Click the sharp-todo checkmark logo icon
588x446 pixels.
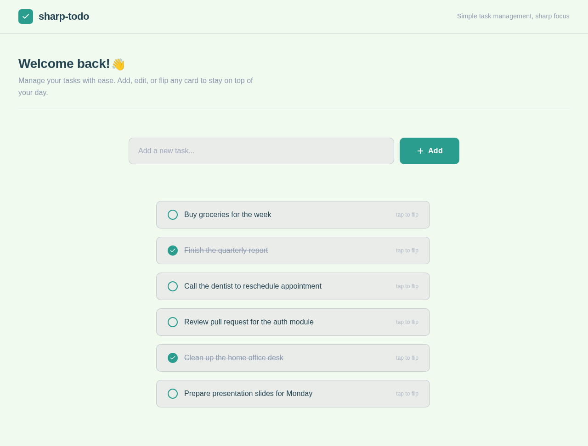click(26, 17)
